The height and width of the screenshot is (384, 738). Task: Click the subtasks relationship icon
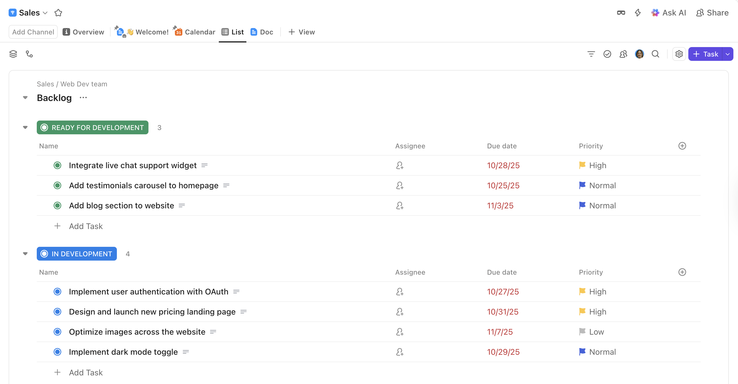coord(29,54)
